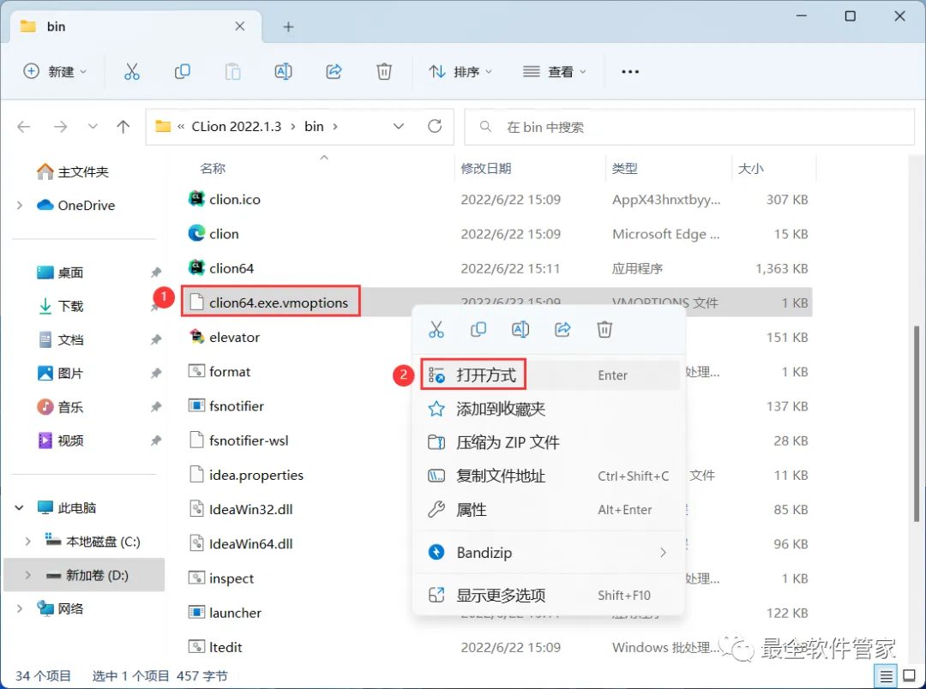
Task: Expand the 新加卷 (D:) node
Action: pos(27,575)
